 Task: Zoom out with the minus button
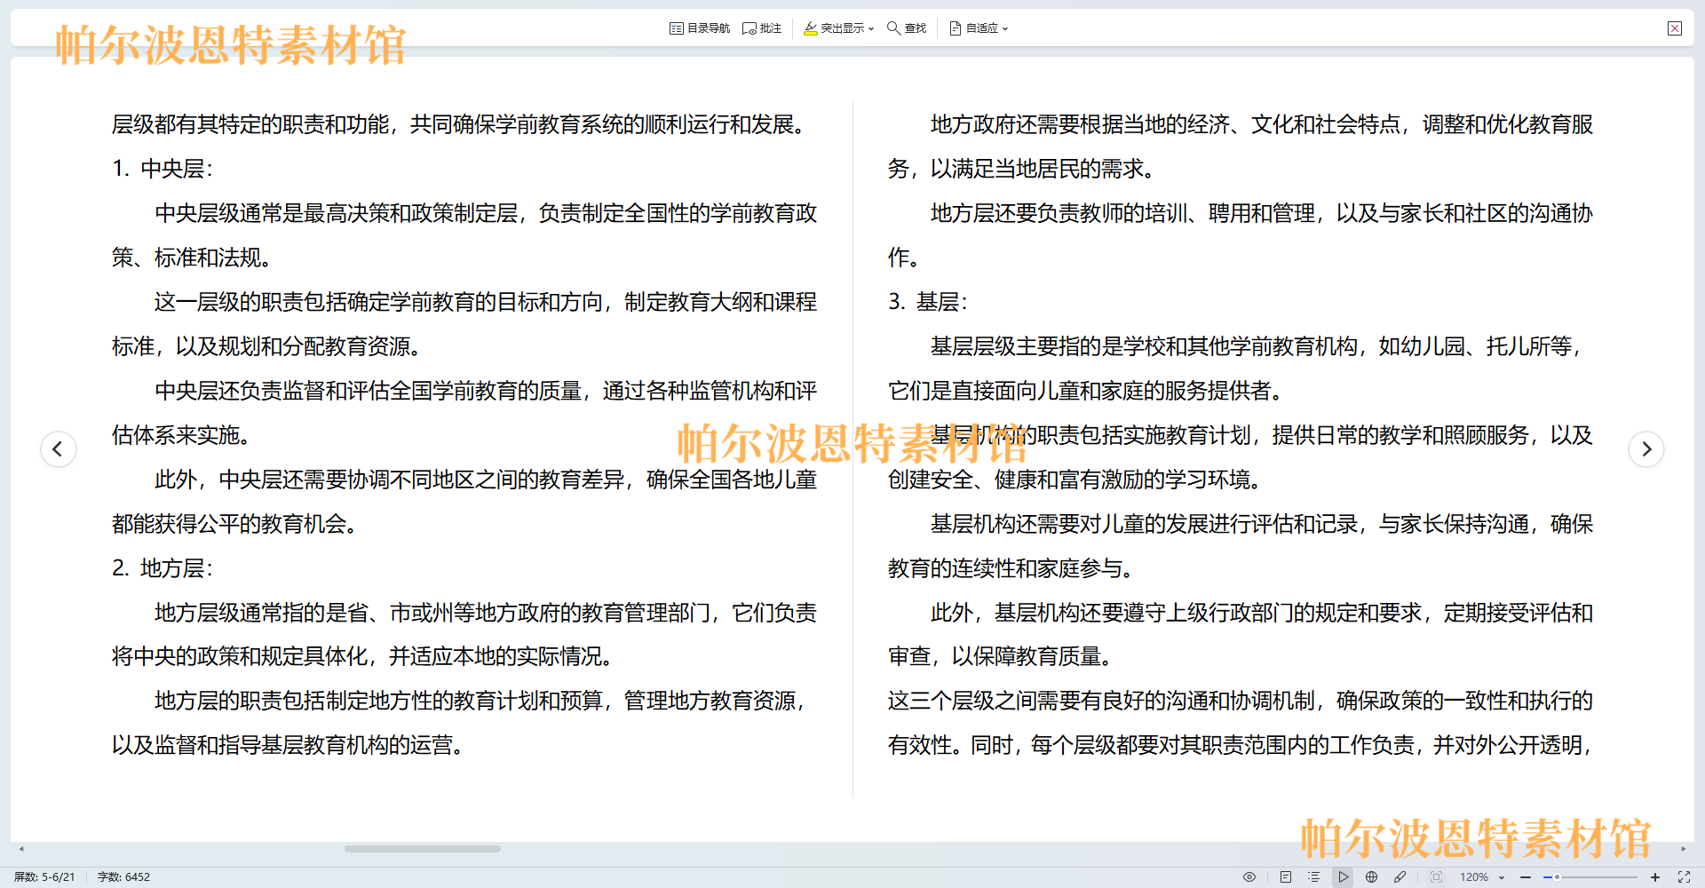[1526, 877]
